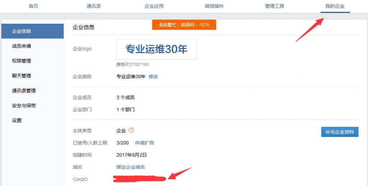Screen dimensions: 368x186
Task: Click the 2017年8月2日 creation date
Action: pos(132,155)
